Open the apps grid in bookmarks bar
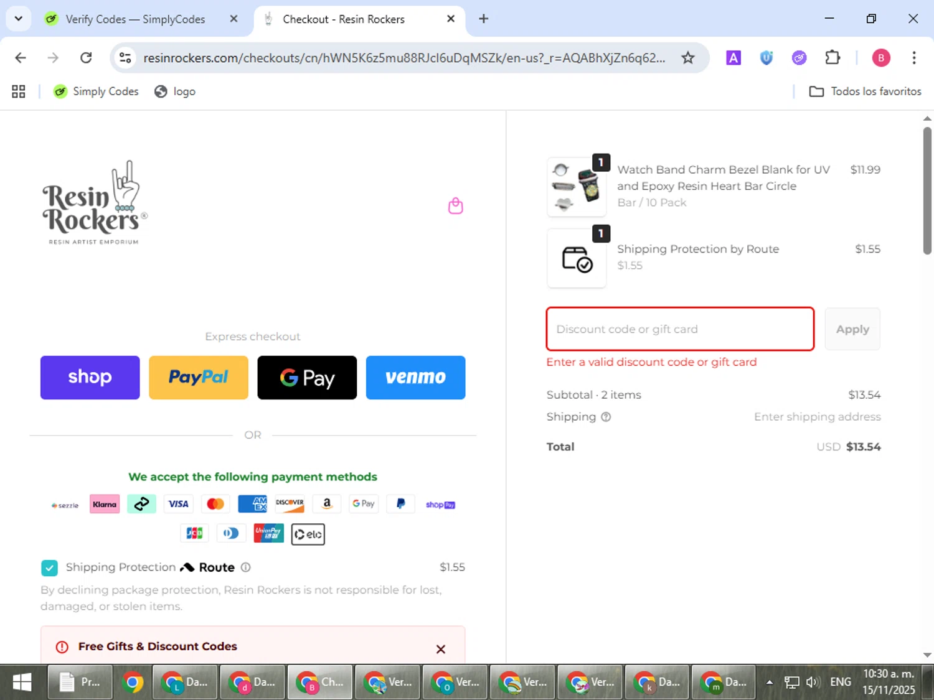The height and width of the screenshot is (700, 934). pos(19,91)
